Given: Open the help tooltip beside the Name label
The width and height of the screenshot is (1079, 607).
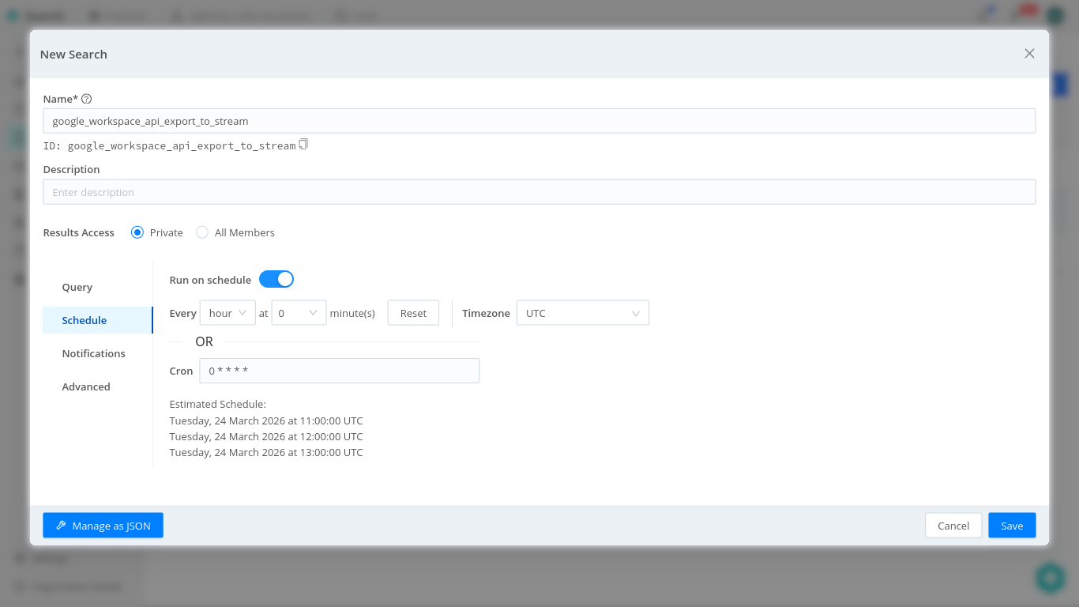Looking at the screenshot, I should pos(86,99).
